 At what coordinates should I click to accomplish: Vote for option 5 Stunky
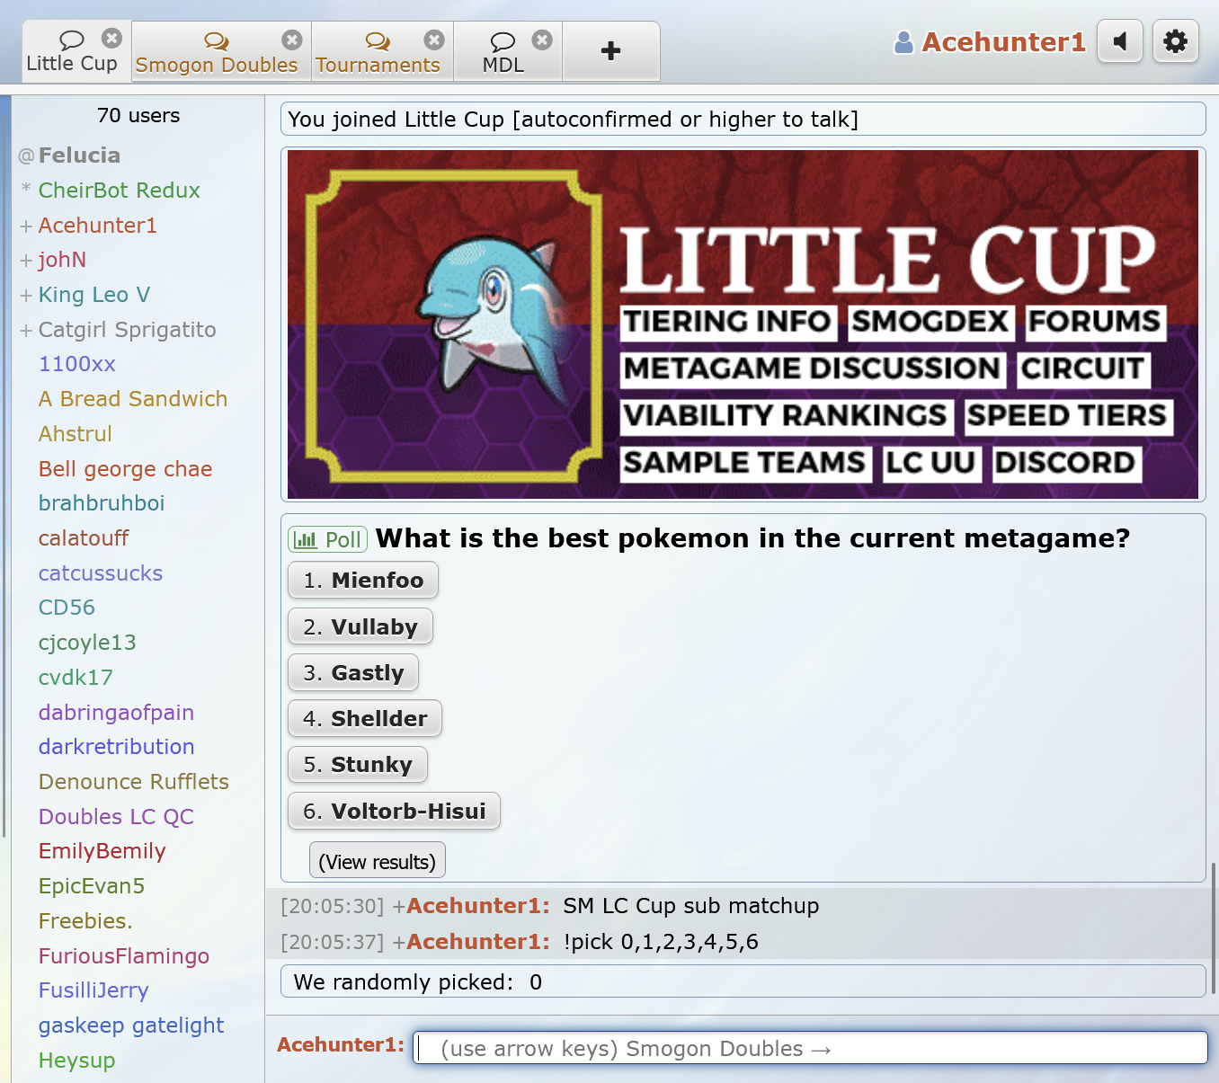point(358,764)
